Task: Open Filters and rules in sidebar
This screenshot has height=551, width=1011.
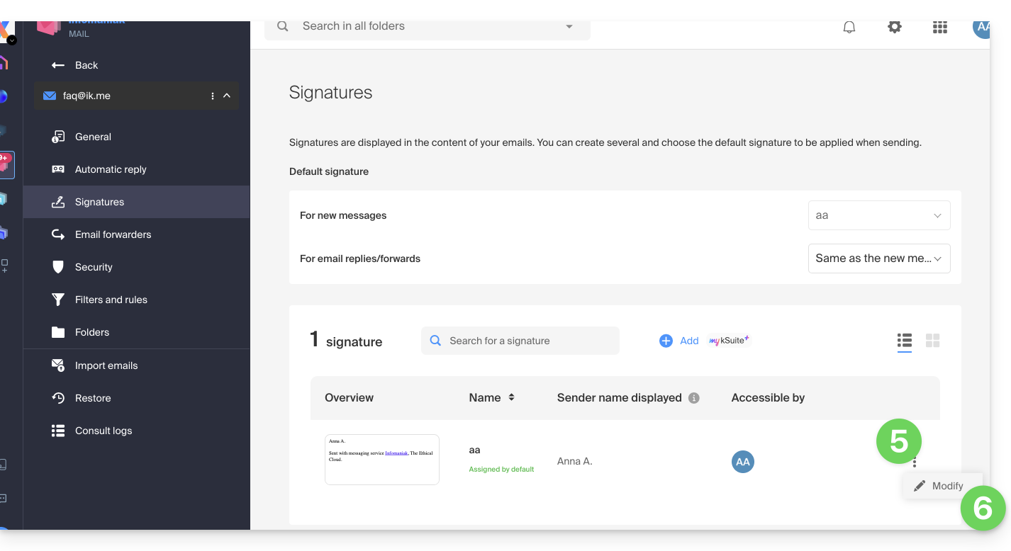Action: 111,300
